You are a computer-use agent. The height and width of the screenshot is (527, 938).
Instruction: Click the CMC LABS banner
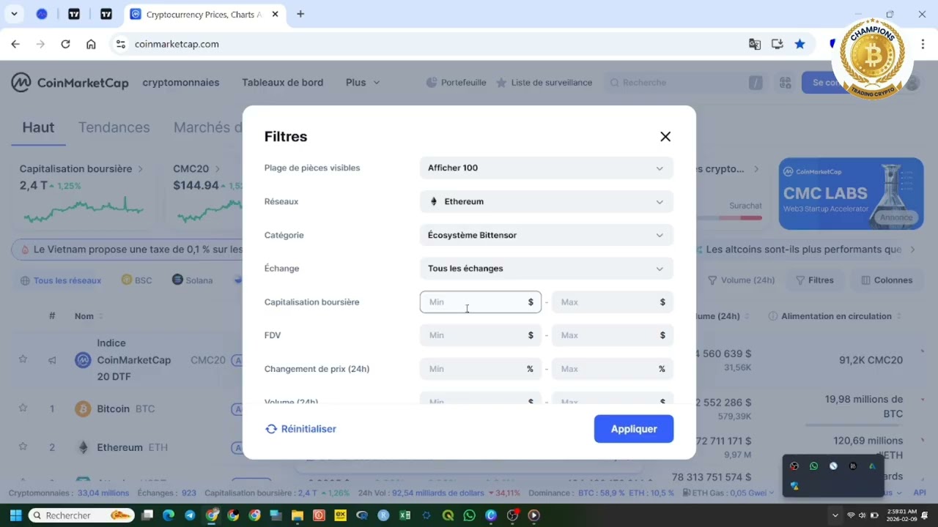point(851,194)
